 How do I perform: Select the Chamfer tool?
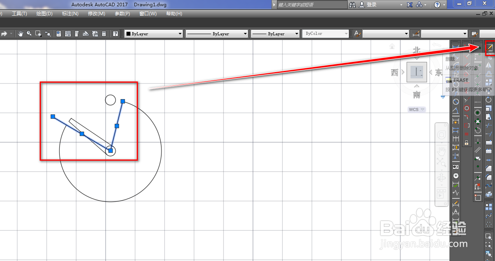[x=489, y=169]
